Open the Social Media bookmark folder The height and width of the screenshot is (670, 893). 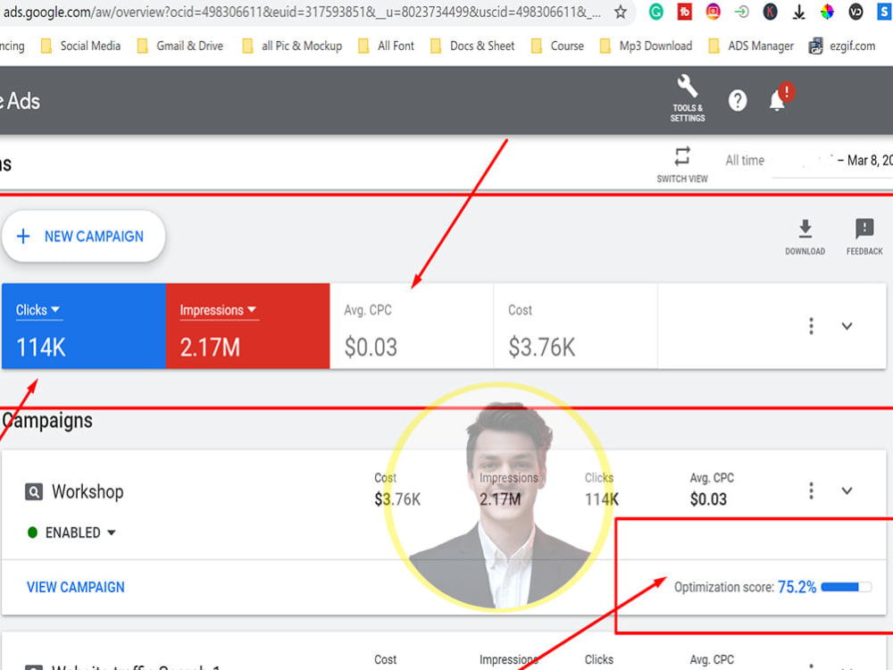(x=81, y=46)
